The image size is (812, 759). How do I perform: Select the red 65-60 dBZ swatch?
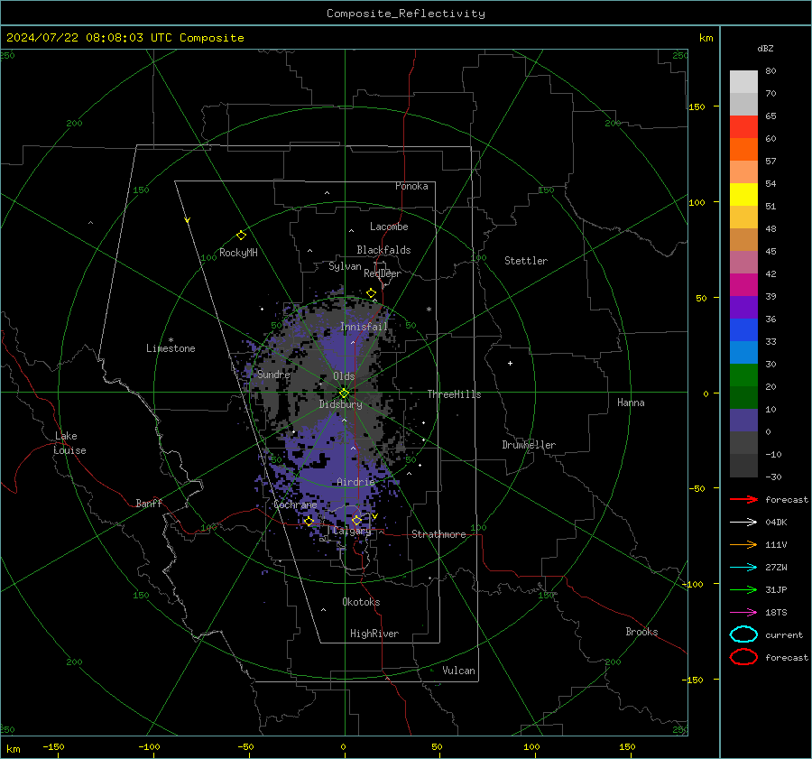point(743,127)
